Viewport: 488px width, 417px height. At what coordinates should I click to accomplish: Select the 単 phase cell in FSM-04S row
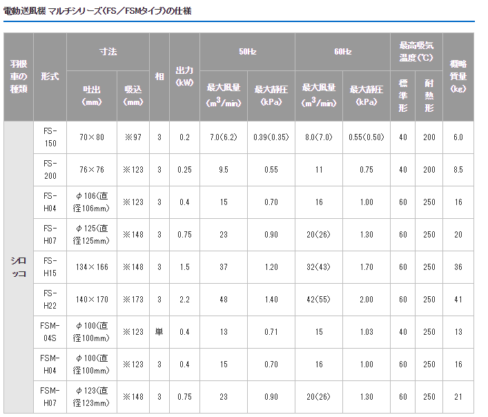[x=159, y=332]
